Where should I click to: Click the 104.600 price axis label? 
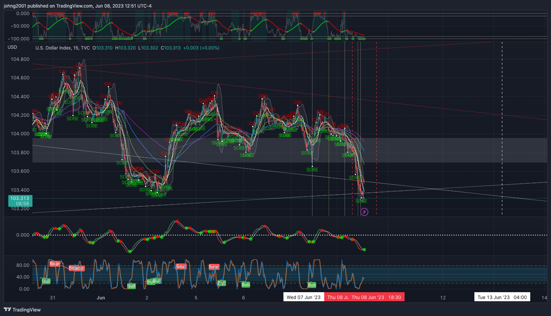(x=20, y=78)
